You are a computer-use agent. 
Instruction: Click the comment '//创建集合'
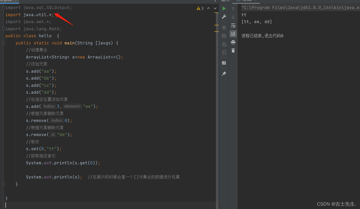pos(37,50)
